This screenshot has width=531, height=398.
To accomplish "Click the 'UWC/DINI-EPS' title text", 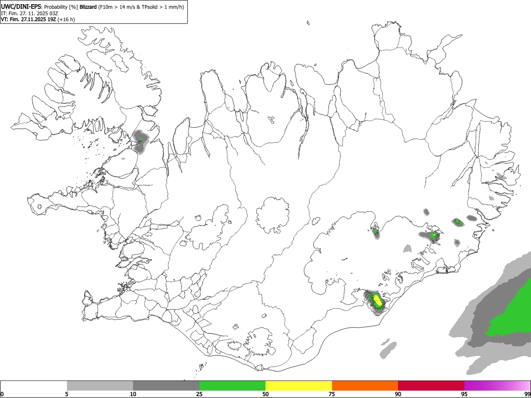I will tap(21, 7).
